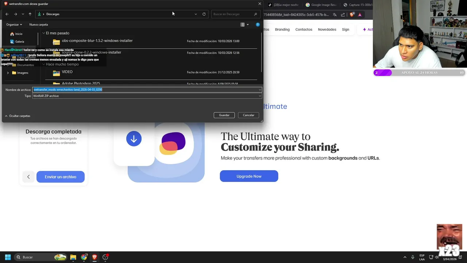Click ESP LAA input language indicator

tap(422, 257)
